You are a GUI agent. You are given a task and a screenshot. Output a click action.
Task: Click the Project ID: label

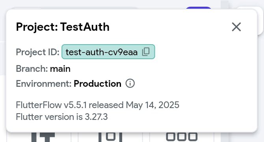pyautogui.click(x=38, y=52)
